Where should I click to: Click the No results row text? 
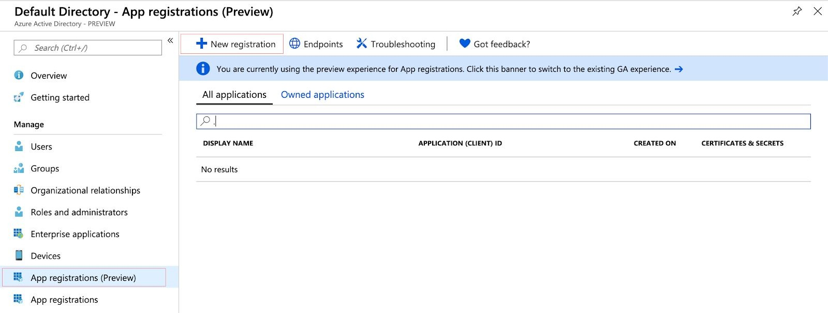219,169
